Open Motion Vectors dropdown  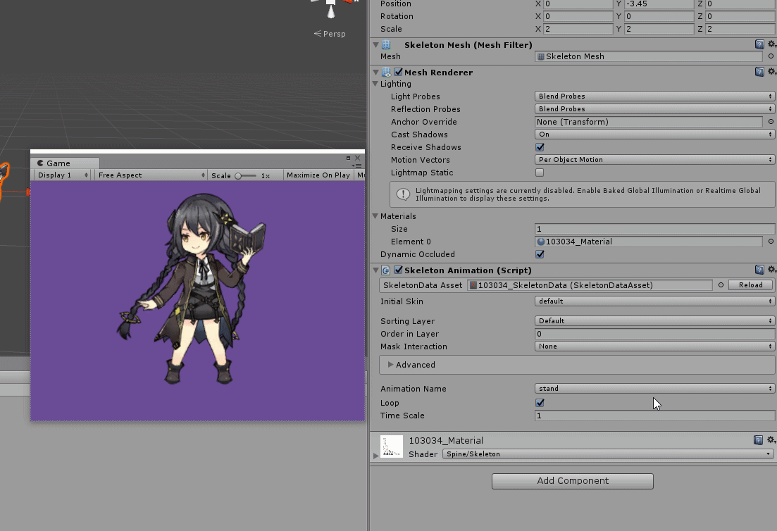coord(654,159)
